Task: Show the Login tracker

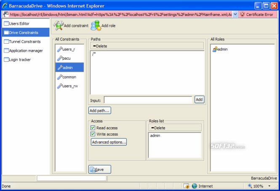Action: 26,60
